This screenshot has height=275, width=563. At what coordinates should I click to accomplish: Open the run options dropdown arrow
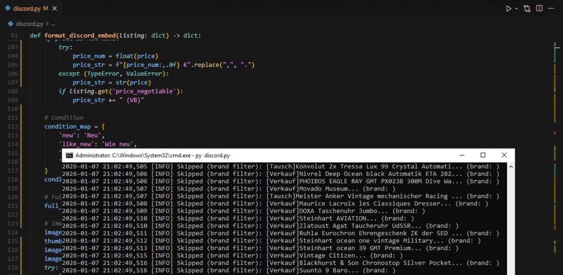coord(517,8)
